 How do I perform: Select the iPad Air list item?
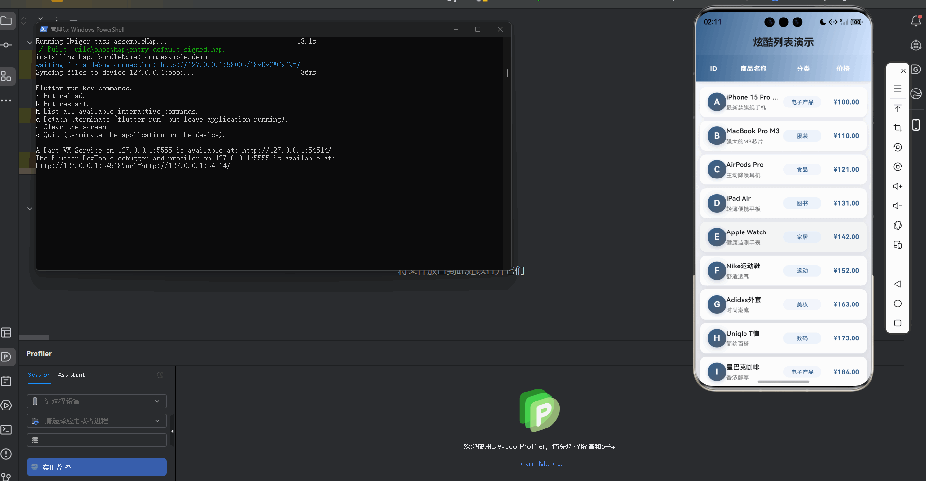pyautogui.click(x=783, y=203)
